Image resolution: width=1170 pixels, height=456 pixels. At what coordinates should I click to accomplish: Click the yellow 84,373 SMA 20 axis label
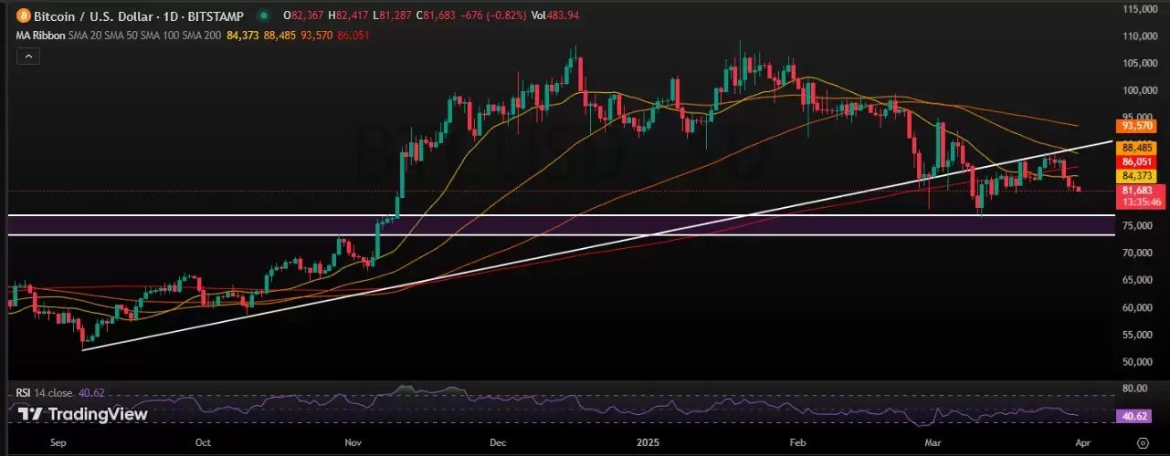click(1138, 175)
